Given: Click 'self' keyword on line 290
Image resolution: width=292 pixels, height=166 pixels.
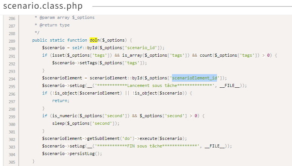Looking at the screenshot, I should 77,48.
